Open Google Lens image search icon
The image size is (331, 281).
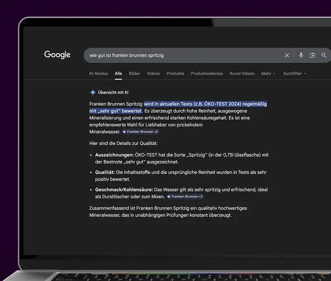[x=313, y=55]
